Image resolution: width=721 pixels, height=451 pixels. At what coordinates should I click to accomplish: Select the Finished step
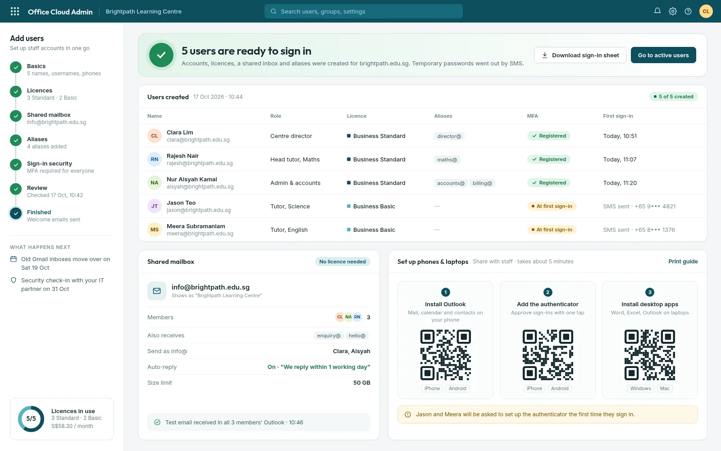tap(62, 216)
